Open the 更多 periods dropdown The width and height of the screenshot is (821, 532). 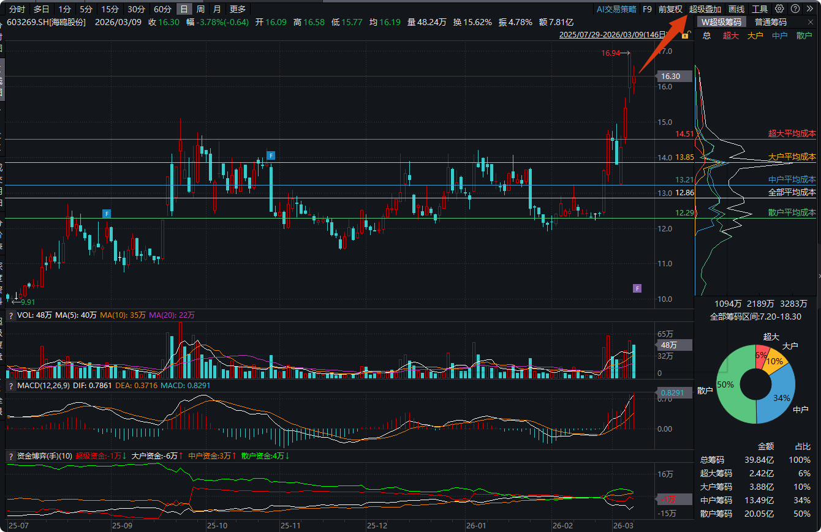click(237, 9)
